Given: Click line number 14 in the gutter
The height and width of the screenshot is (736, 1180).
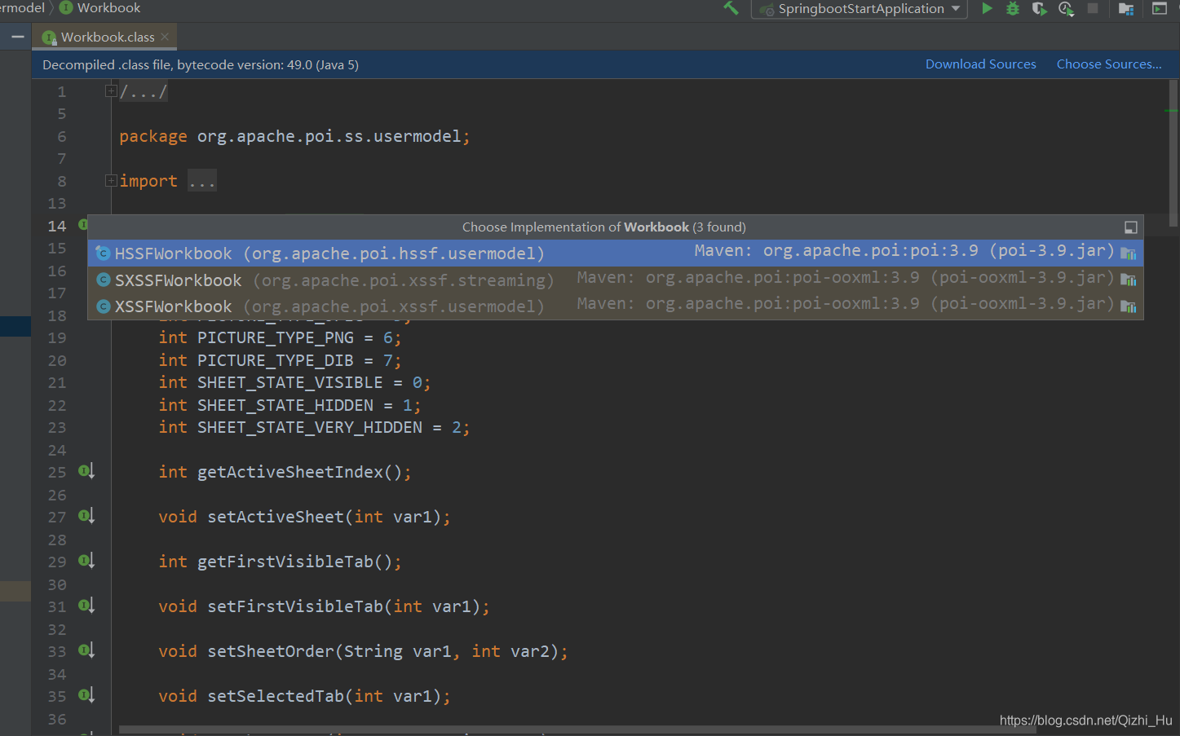Looking at the screenshot, I should click(57, 226).
